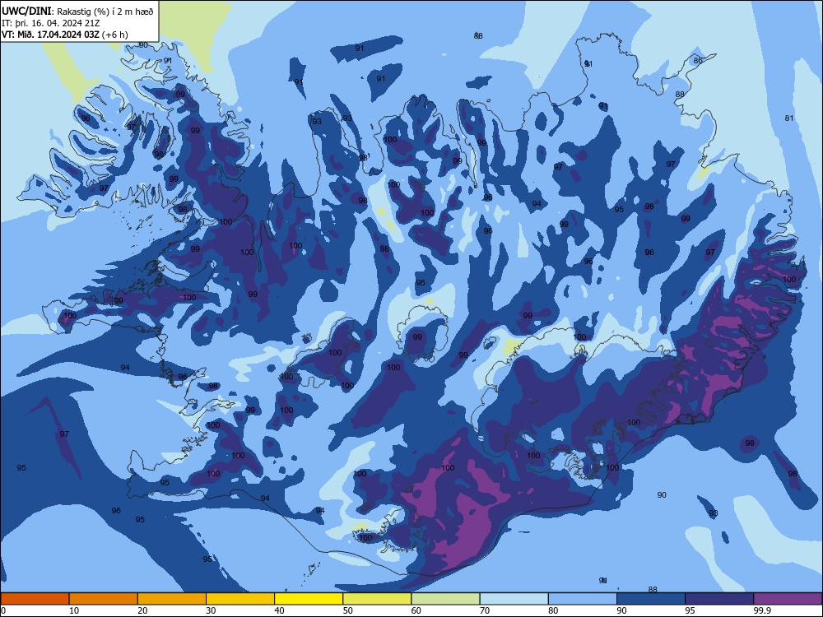
Task: Click the humidity value '81' on the map
Action: pyautogui.click(x=789, y=118)
